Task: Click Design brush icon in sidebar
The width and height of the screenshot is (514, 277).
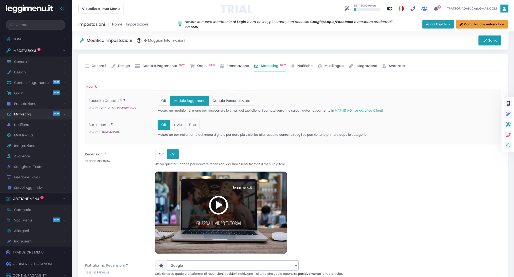Action: point(9,72)
